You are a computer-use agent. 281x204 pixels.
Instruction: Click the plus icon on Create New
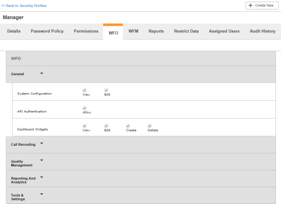click(251, 6)
